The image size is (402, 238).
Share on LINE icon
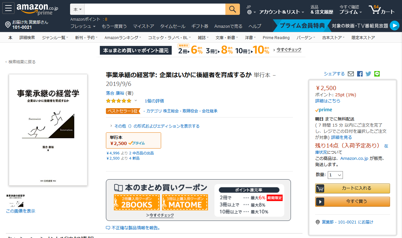pyautogui.click(x=377, y=74)
